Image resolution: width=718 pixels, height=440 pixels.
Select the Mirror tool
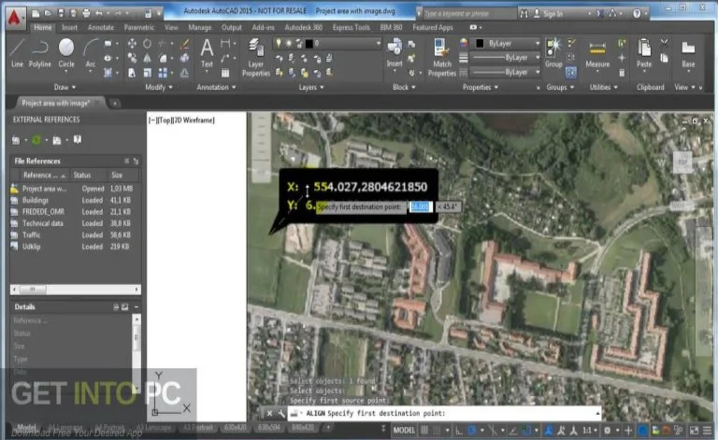(x=147, y=58)
